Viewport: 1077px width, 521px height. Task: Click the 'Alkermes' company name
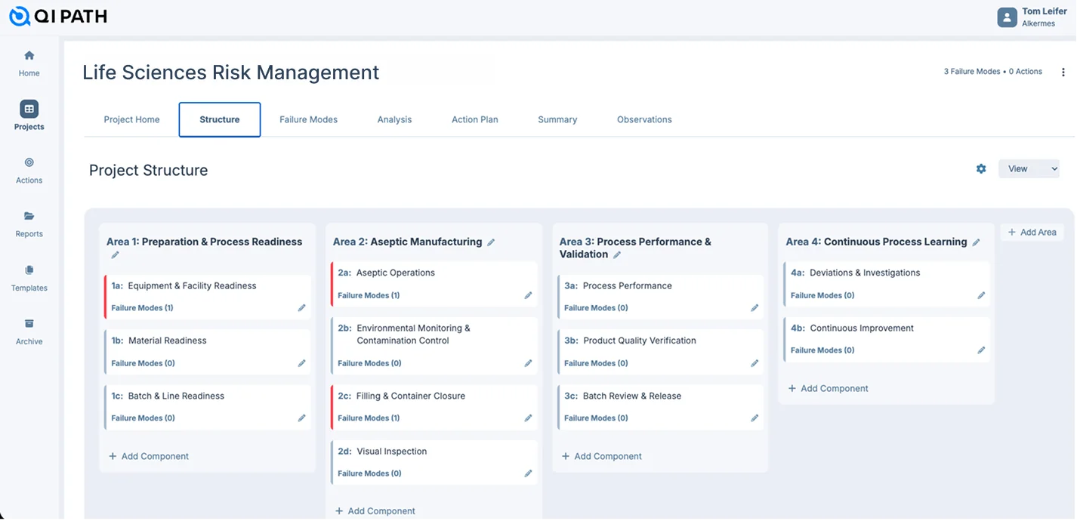[1038, 23]
